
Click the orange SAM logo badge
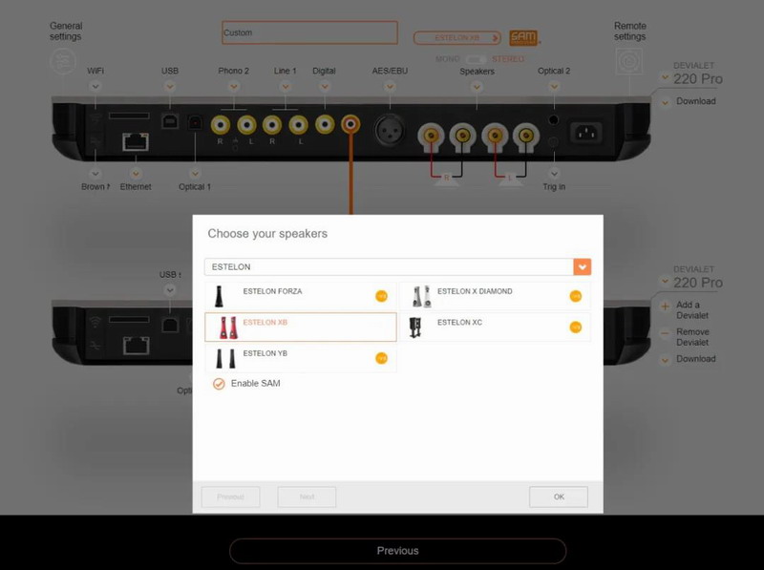[523, 37]
